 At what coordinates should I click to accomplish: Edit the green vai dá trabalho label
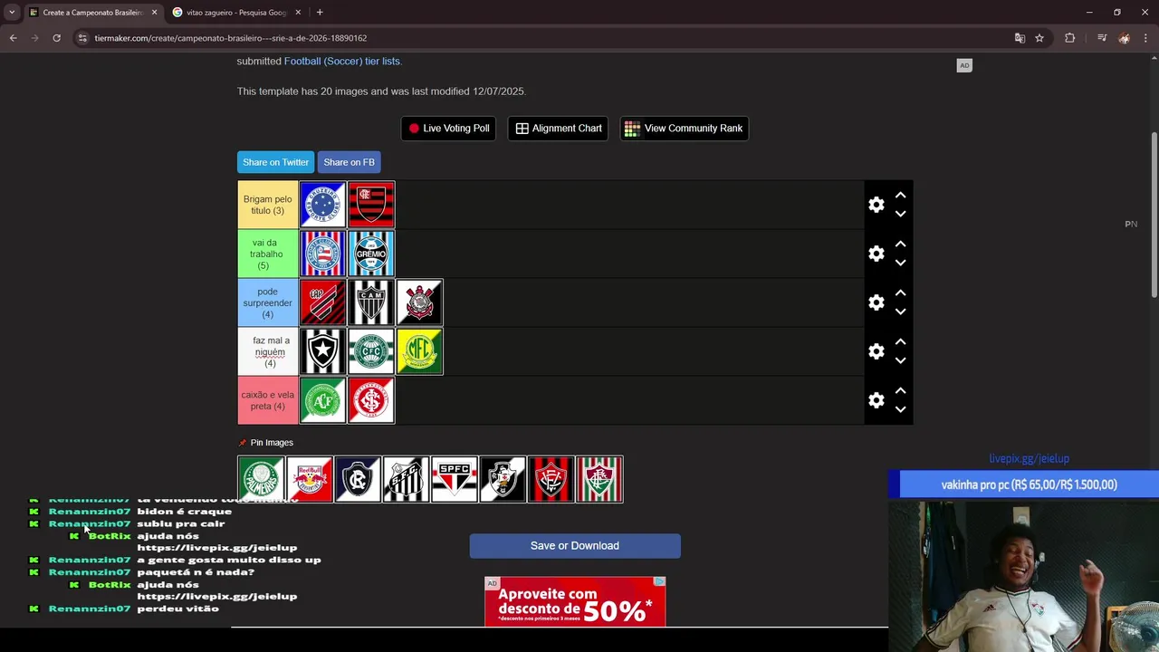pos(267,254)
